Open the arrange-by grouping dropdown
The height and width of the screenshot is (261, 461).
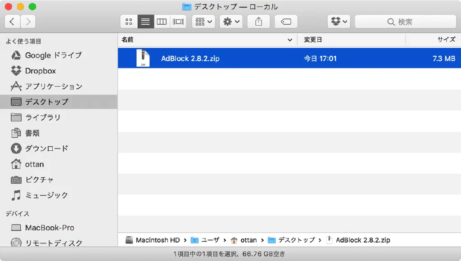[204, 22]
